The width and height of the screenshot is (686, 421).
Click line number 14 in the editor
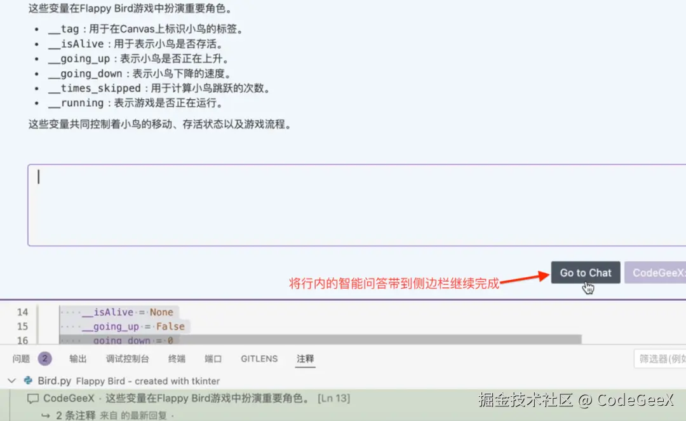(22, 312)
